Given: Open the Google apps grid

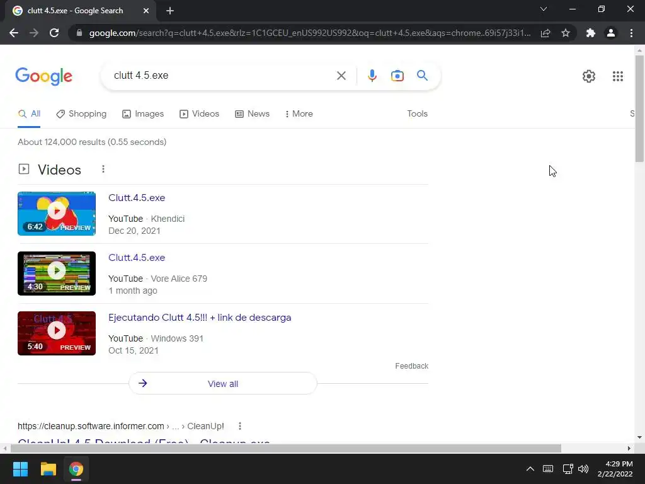Looking at the screenshot, I should [617, 76].
